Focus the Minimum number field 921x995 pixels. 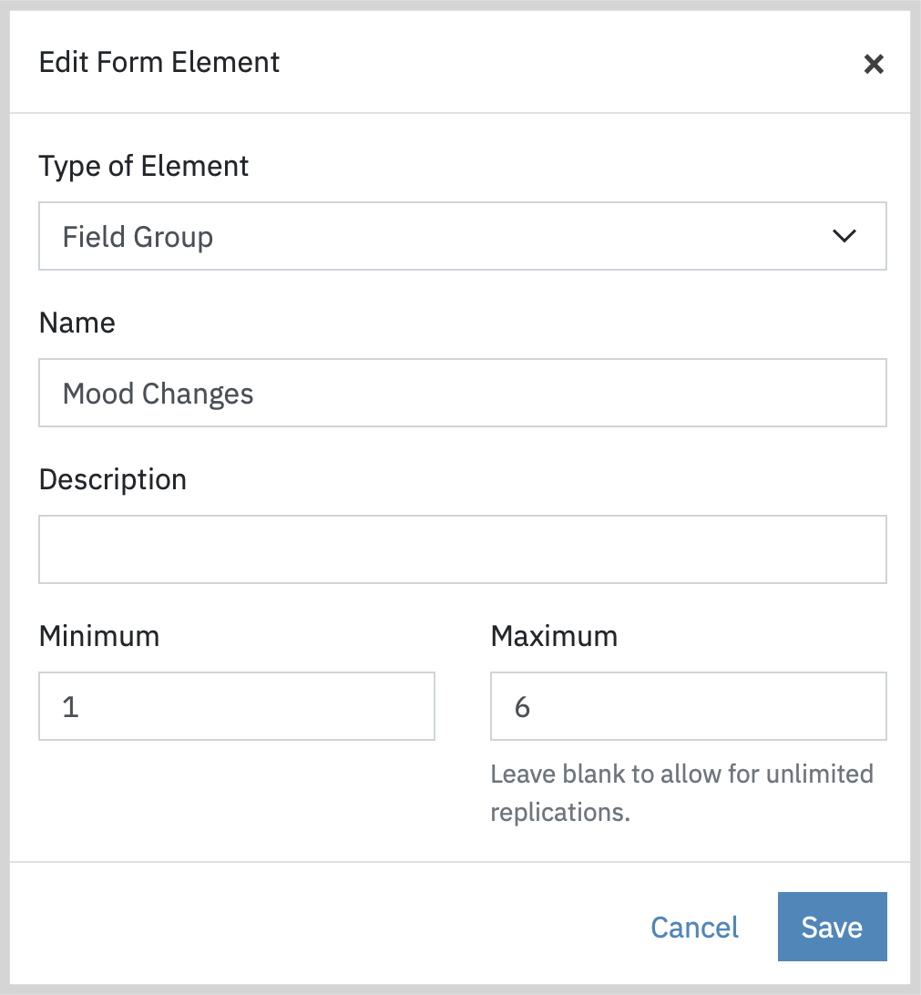point(237,706)
